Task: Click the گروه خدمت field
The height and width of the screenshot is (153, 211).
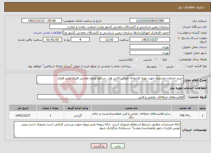Action: click(111, 97)
